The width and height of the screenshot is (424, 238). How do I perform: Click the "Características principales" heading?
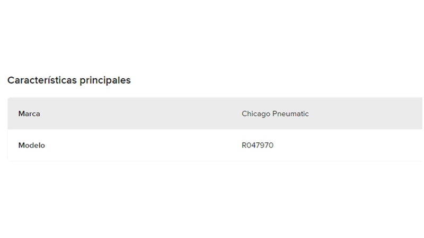(x=69, y=80)
